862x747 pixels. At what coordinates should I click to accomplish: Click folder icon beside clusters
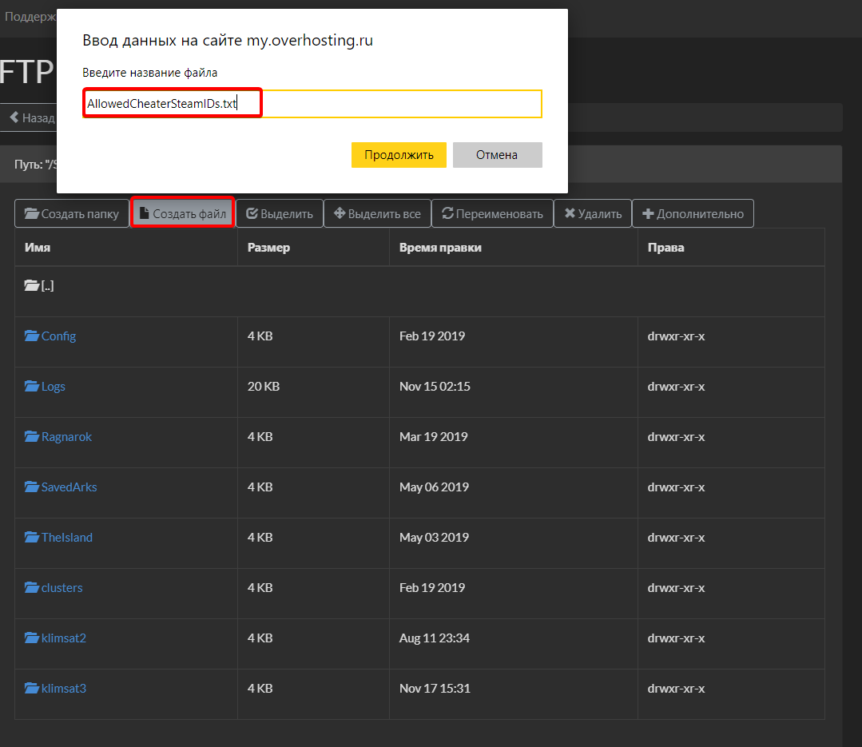tap(32, 587)
